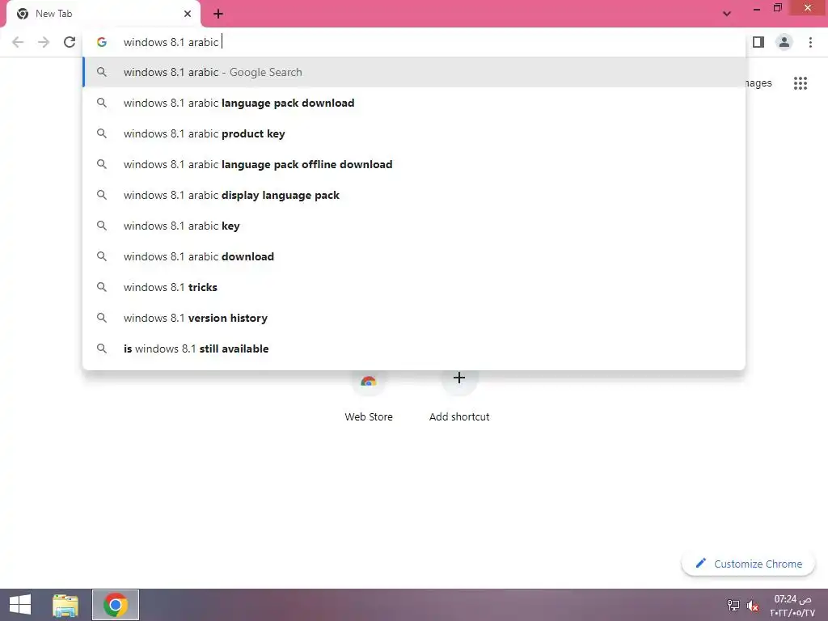Close the New Tab tab
The width and height of the screenshot is (828, 621).
point(188,14)
